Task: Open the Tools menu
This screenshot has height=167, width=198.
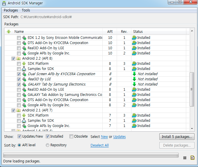Action: 26,10
